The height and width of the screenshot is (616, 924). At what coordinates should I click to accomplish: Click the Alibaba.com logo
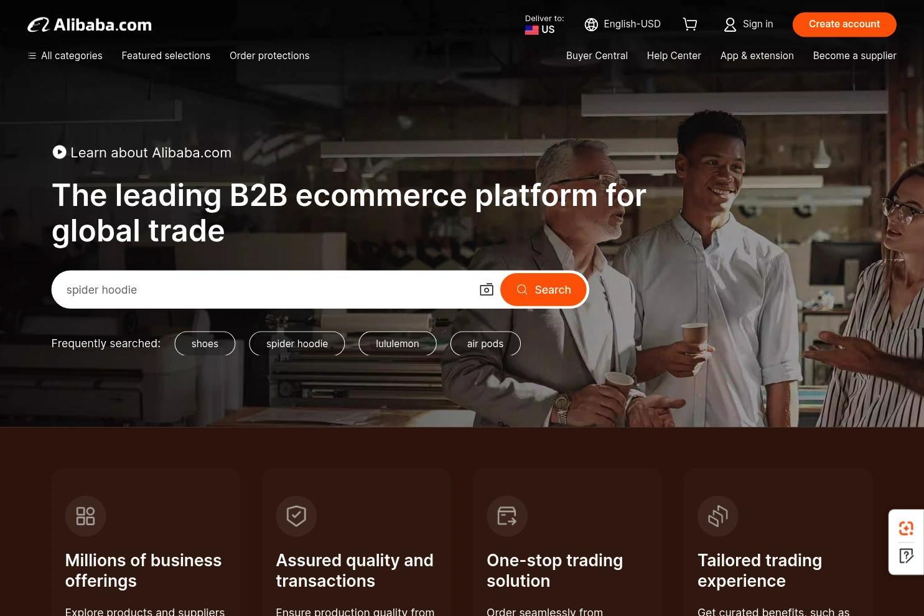pyautogui.click(x=89, y=24)
